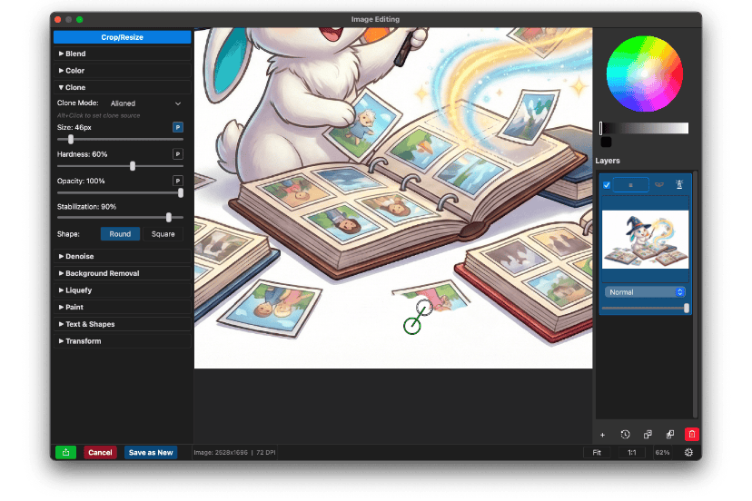
Task: Select the layer thumbnail of wizard rabbit
Action: tap(645, 240)
